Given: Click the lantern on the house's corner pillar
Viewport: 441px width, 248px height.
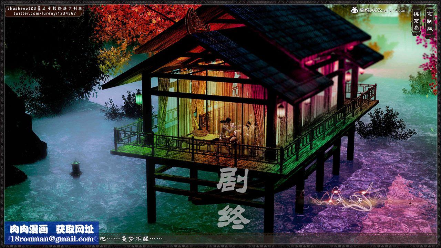Looking at the screenshot, I should [x=281, y=111].
